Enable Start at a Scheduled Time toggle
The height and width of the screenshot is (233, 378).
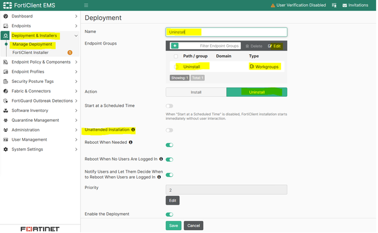(x=169, y=106)
